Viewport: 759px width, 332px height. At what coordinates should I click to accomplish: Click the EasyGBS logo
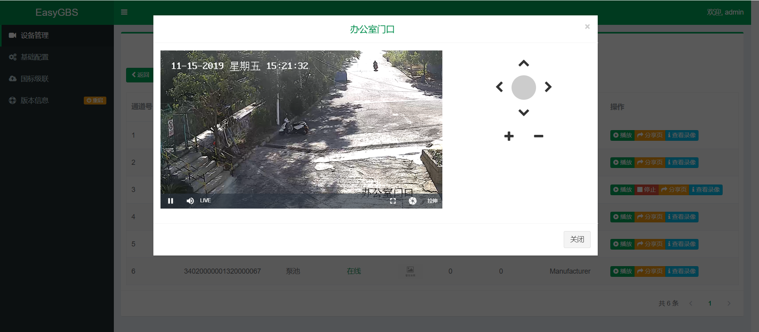[x=57, y=12]
